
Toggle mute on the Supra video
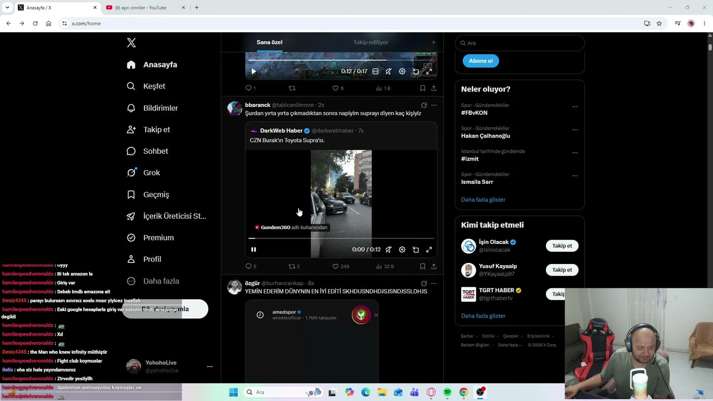[x=389, y=250]
